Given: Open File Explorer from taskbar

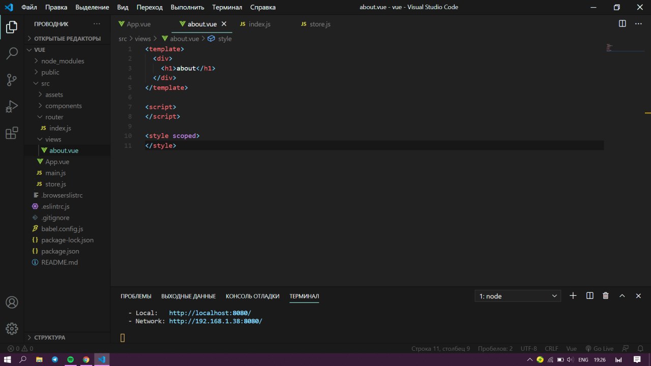Looking at the screenshot, I should point(39,359).
